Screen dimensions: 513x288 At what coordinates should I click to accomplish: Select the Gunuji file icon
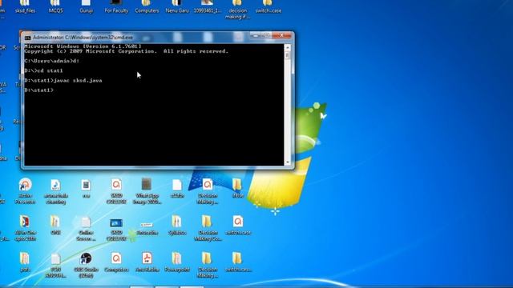click(86, 6)
